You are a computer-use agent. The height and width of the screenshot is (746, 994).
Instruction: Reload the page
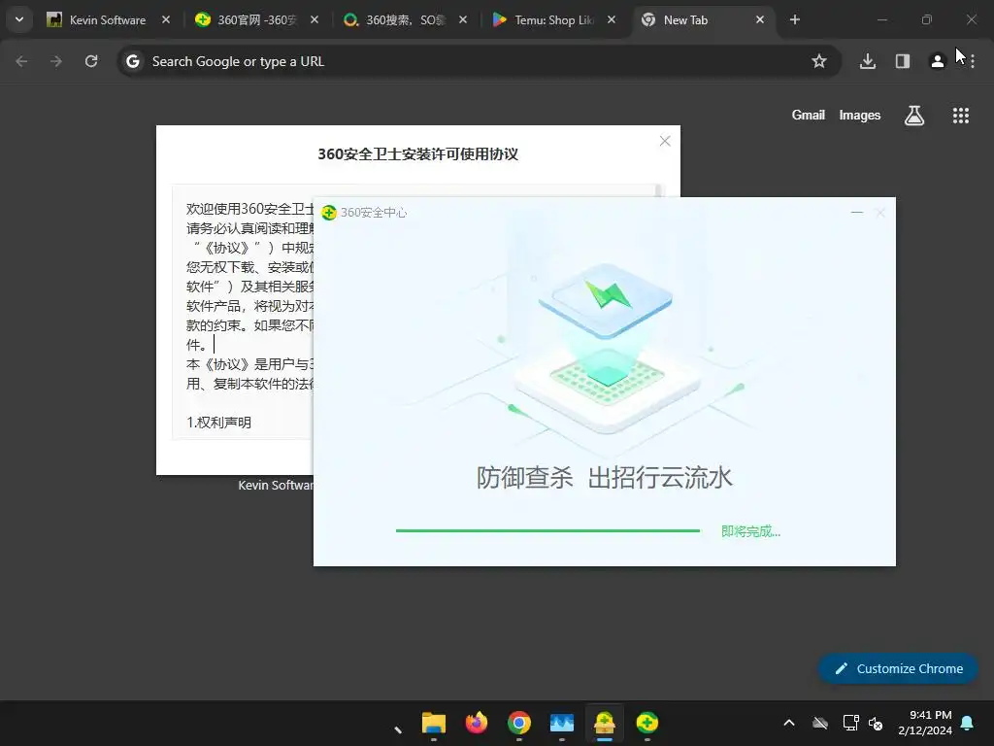91,61
